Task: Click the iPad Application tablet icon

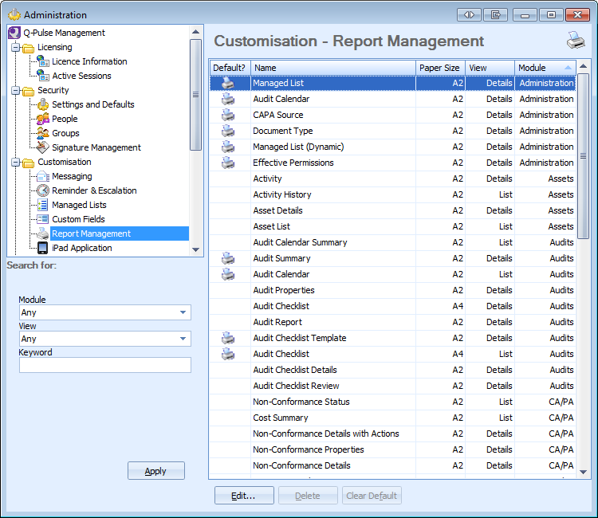Action: point(43,248)
